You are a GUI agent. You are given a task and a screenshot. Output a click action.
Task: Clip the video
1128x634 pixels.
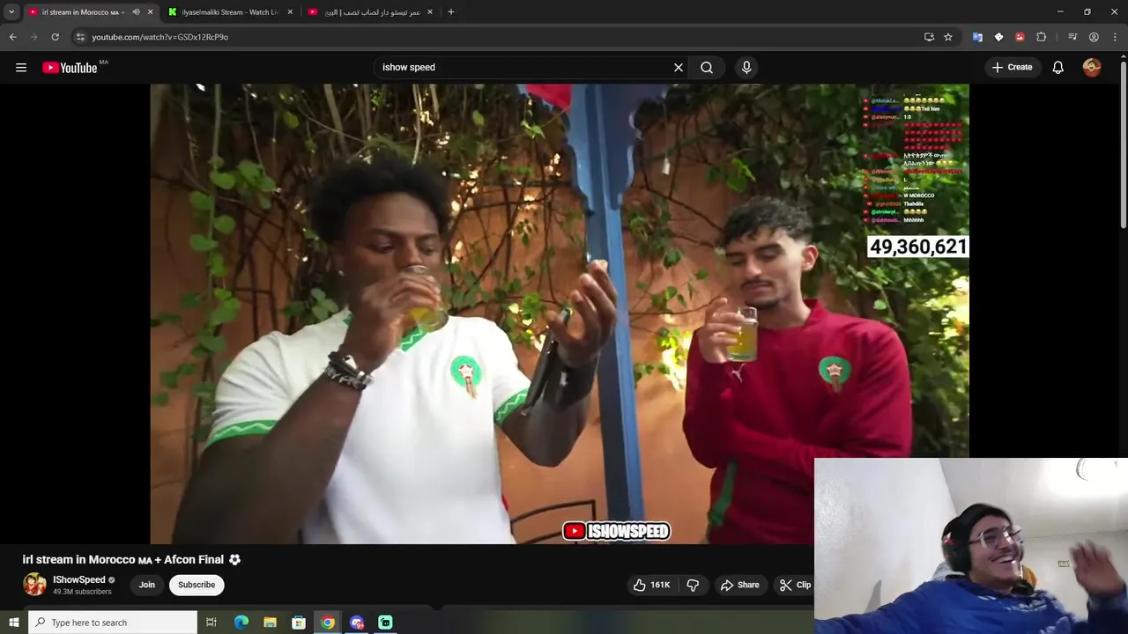795,585
